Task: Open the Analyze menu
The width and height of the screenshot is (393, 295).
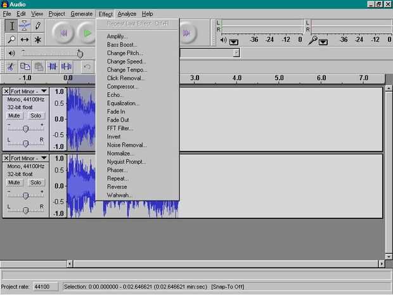Action: pos(127,14)
